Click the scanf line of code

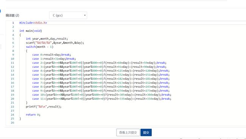tap(55, 43)
